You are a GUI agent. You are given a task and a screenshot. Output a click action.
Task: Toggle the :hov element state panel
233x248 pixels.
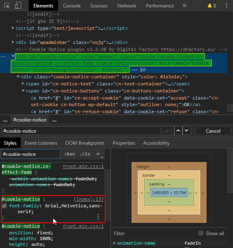pyautogui.click(x=70, y=154)
